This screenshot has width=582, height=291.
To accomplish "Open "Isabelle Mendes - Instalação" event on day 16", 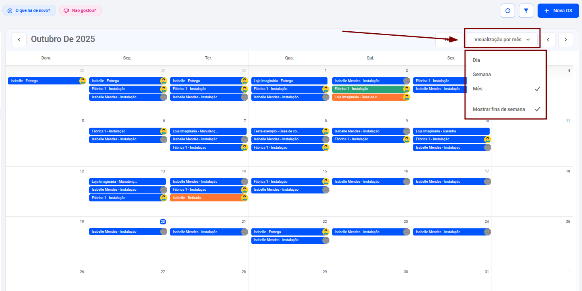I will pyautogui.click(x=371, y=182).
